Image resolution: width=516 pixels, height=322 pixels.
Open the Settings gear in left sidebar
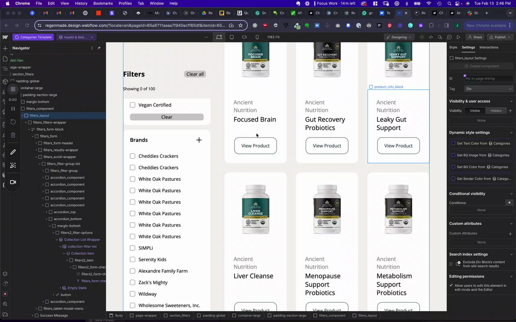[5, 274]
